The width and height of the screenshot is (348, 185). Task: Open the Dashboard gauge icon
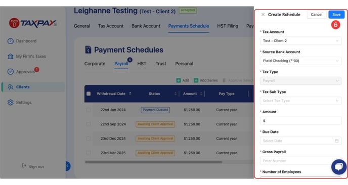click(11, 41)
